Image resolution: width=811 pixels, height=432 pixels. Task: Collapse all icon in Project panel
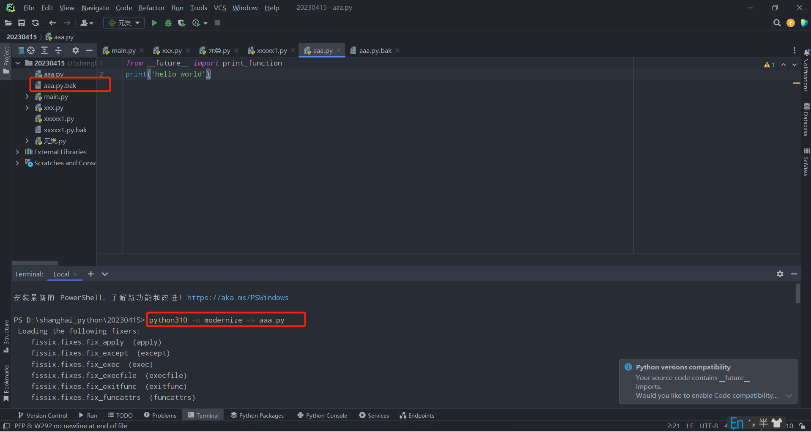[58, 50]
